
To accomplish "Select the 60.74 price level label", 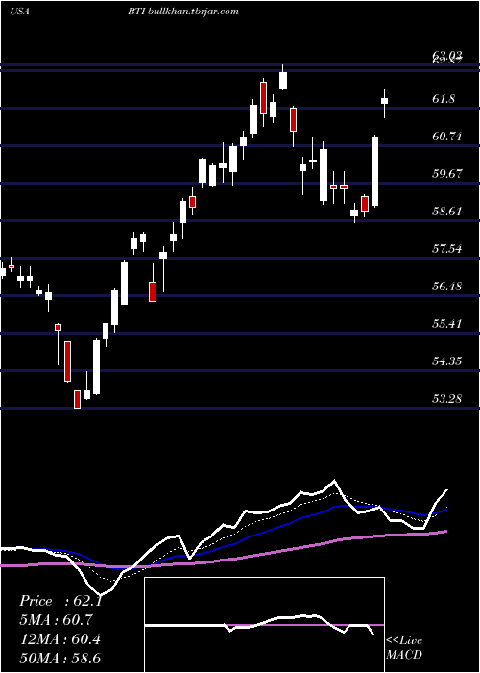I will 447,137.
